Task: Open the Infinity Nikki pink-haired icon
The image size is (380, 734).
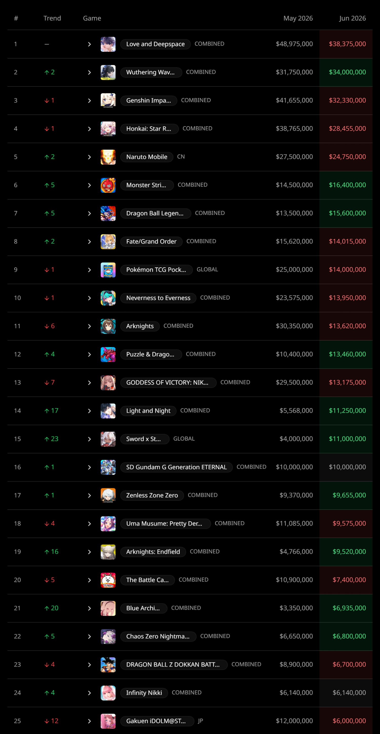Action: coord(108,693)
